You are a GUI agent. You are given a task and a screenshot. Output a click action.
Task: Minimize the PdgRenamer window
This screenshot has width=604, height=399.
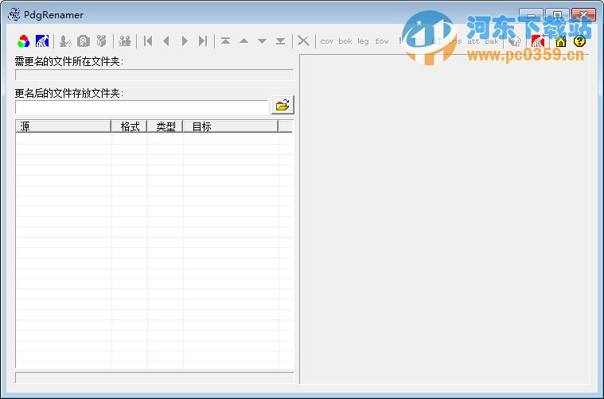point(531,15)
